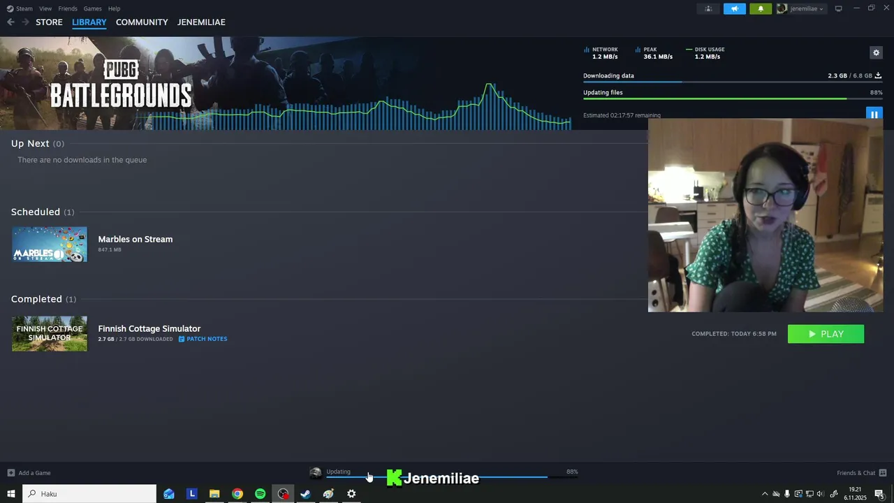Screen dimensions: 894x503
Task: Select the Marbles on Stream title
Action: pyautogui.click(x=135, y=239)
